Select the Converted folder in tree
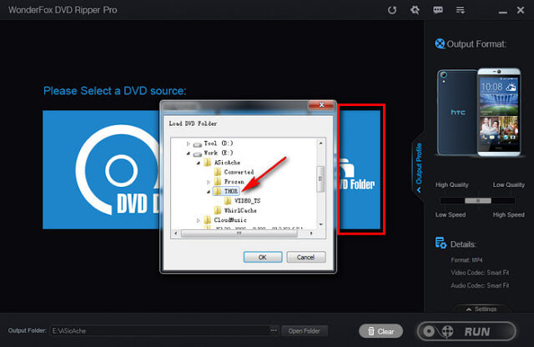Viewport: 534px width, 347px height. pyautogui.click(x=237, y=171)
